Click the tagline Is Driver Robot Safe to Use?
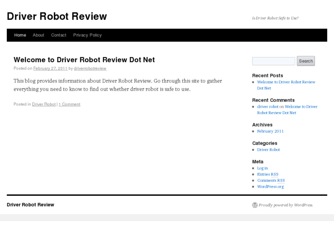Viewport: 334px width, 251px height. (x=275, y=18)
